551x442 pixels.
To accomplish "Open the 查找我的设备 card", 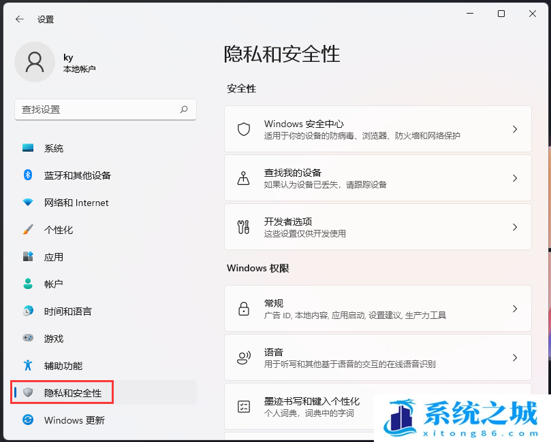I will click(378, 178).
